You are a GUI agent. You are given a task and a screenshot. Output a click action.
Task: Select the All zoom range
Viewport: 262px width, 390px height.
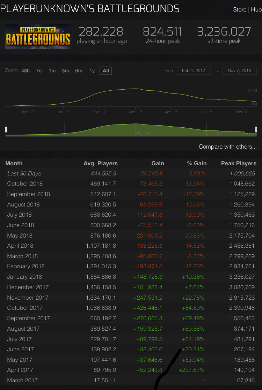pos(106,70)
